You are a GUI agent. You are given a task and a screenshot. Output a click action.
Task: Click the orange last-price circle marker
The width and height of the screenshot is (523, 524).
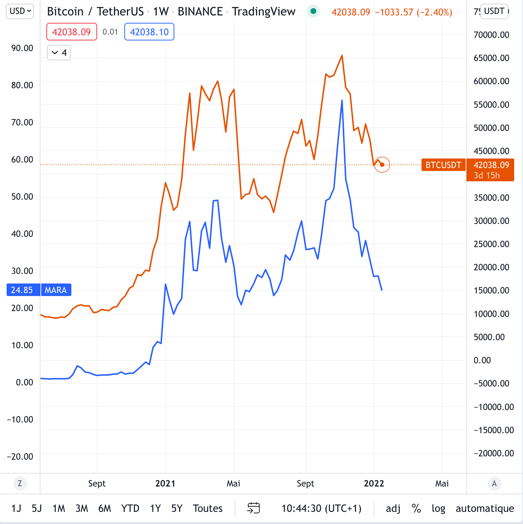[x=382, y=165]
